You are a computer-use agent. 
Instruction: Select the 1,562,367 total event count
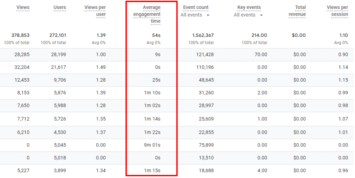click(203, 35)
